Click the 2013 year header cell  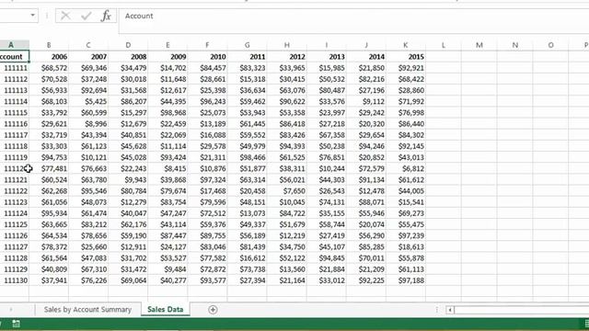pos(327,57)
